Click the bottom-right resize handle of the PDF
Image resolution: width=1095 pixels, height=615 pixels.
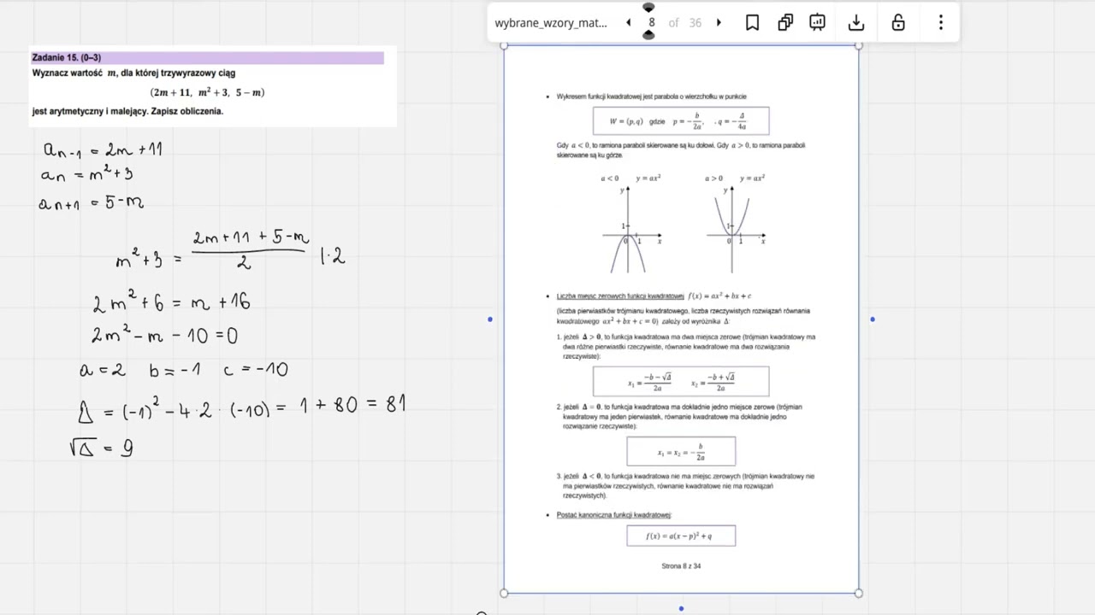point(859,593)
